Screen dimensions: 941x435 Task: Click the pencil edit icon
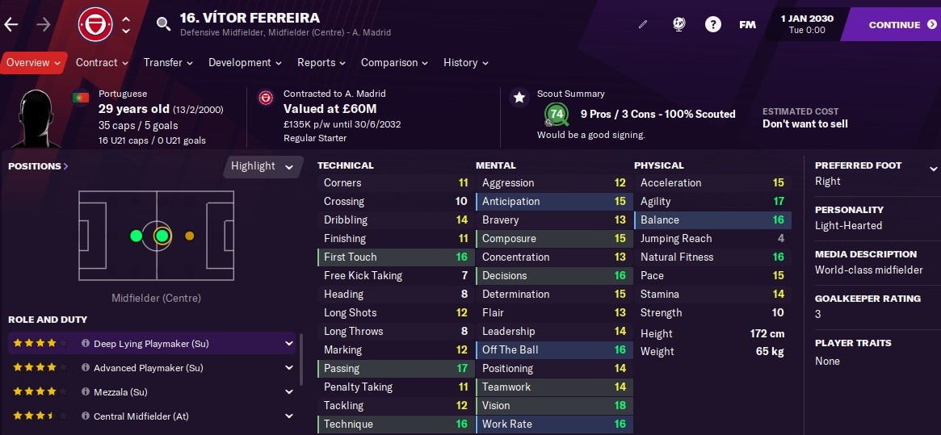[x=643, y=24]
